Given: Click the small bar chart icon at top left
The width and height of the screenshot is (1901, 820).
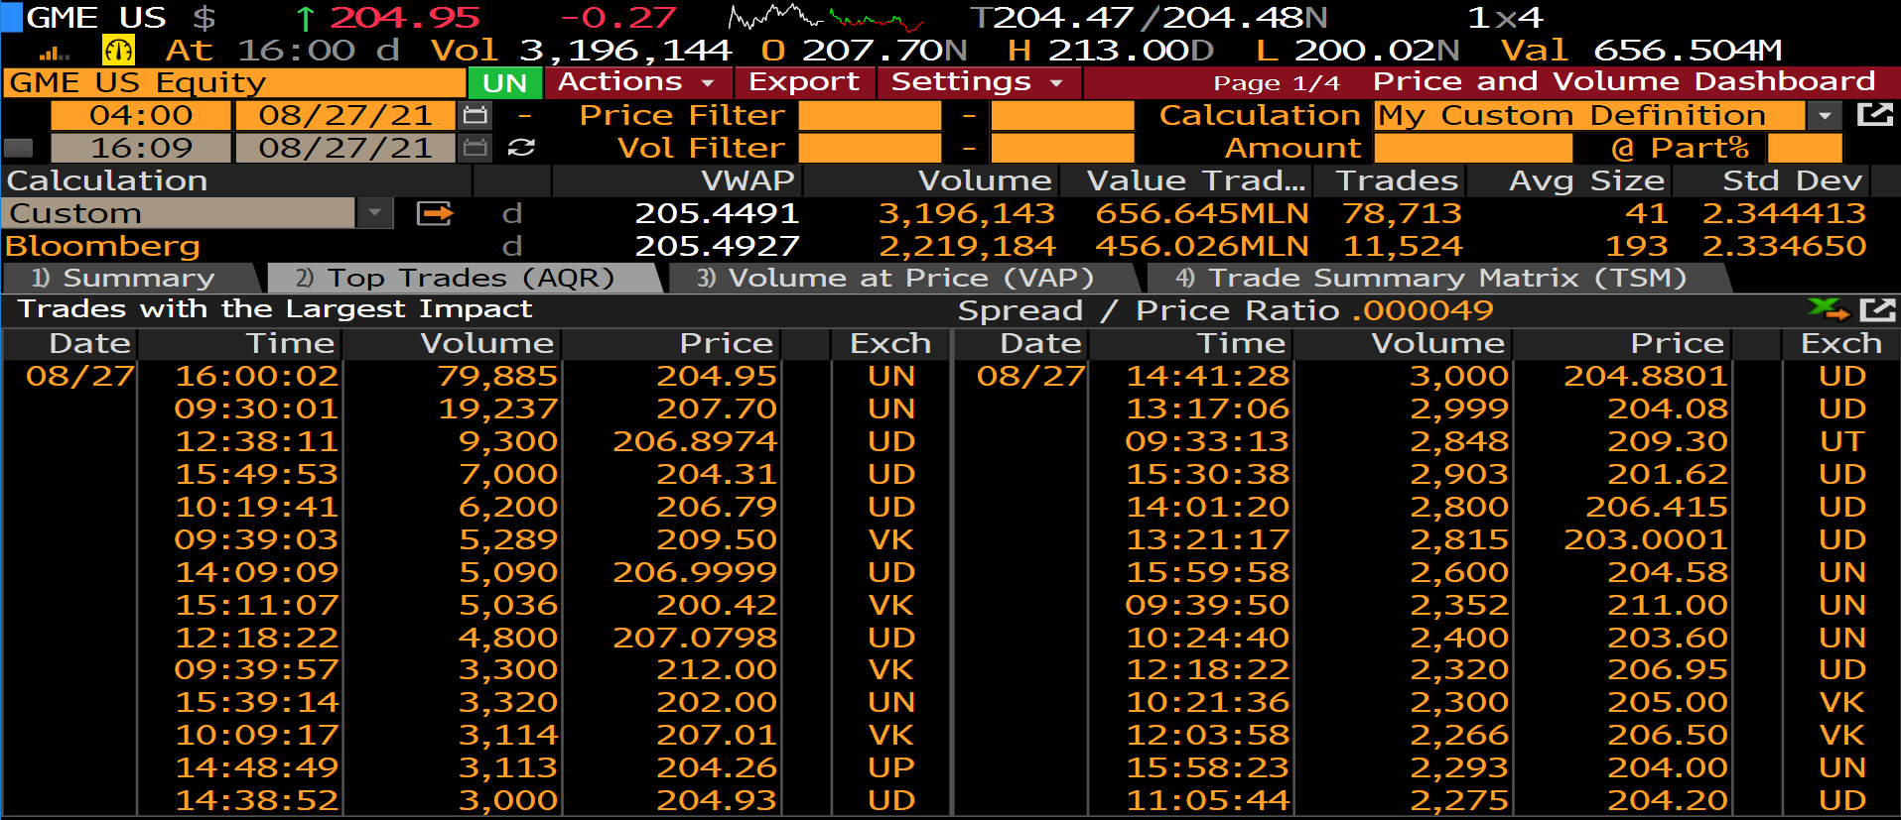Looking at the screenshot, I should (x=55, y=54).
